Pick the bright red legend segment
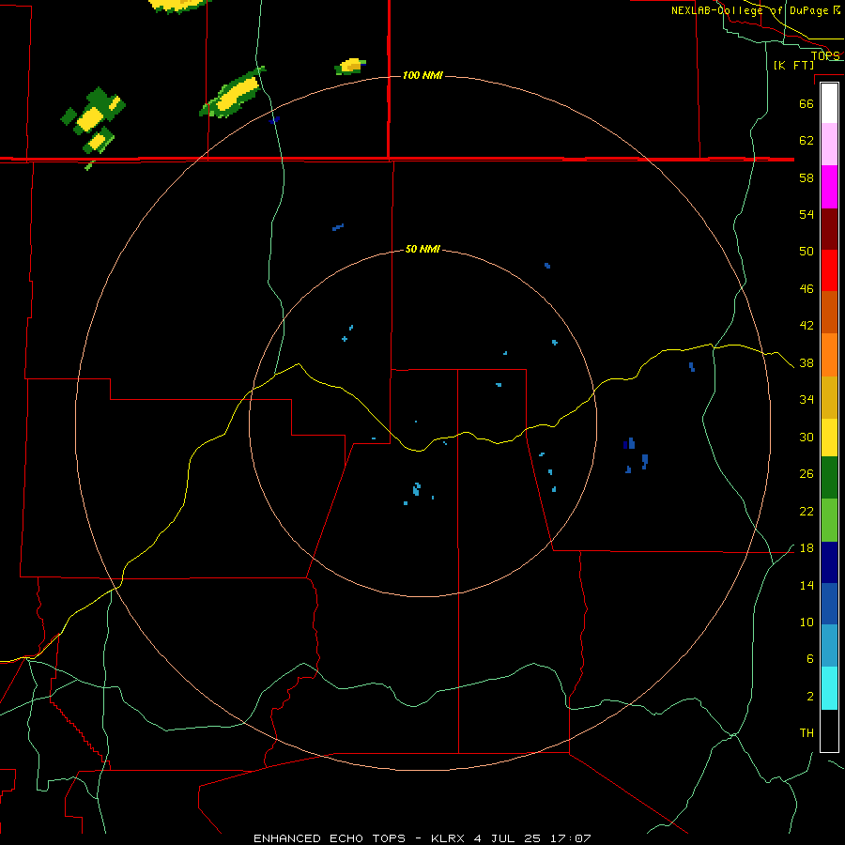 [x=829, y=270]
